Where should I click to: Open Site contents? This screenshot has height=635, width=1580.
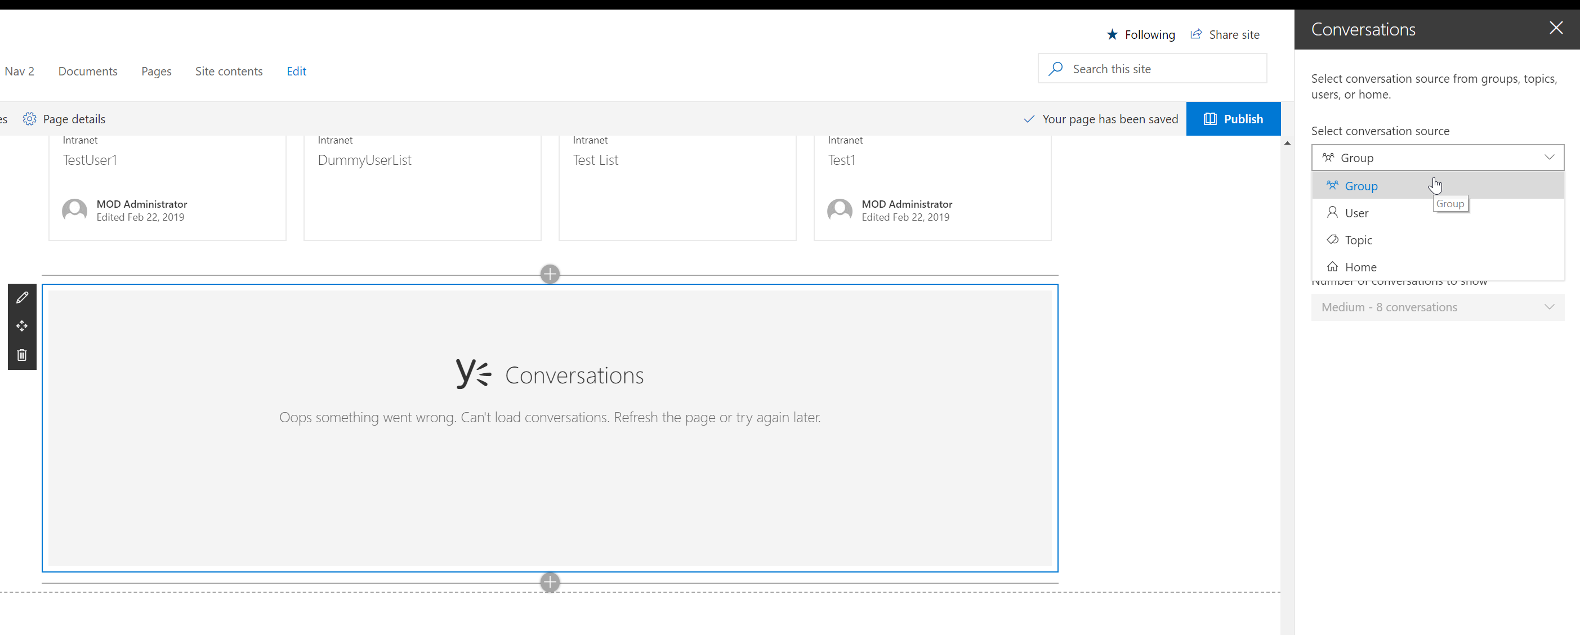(228, 71)
